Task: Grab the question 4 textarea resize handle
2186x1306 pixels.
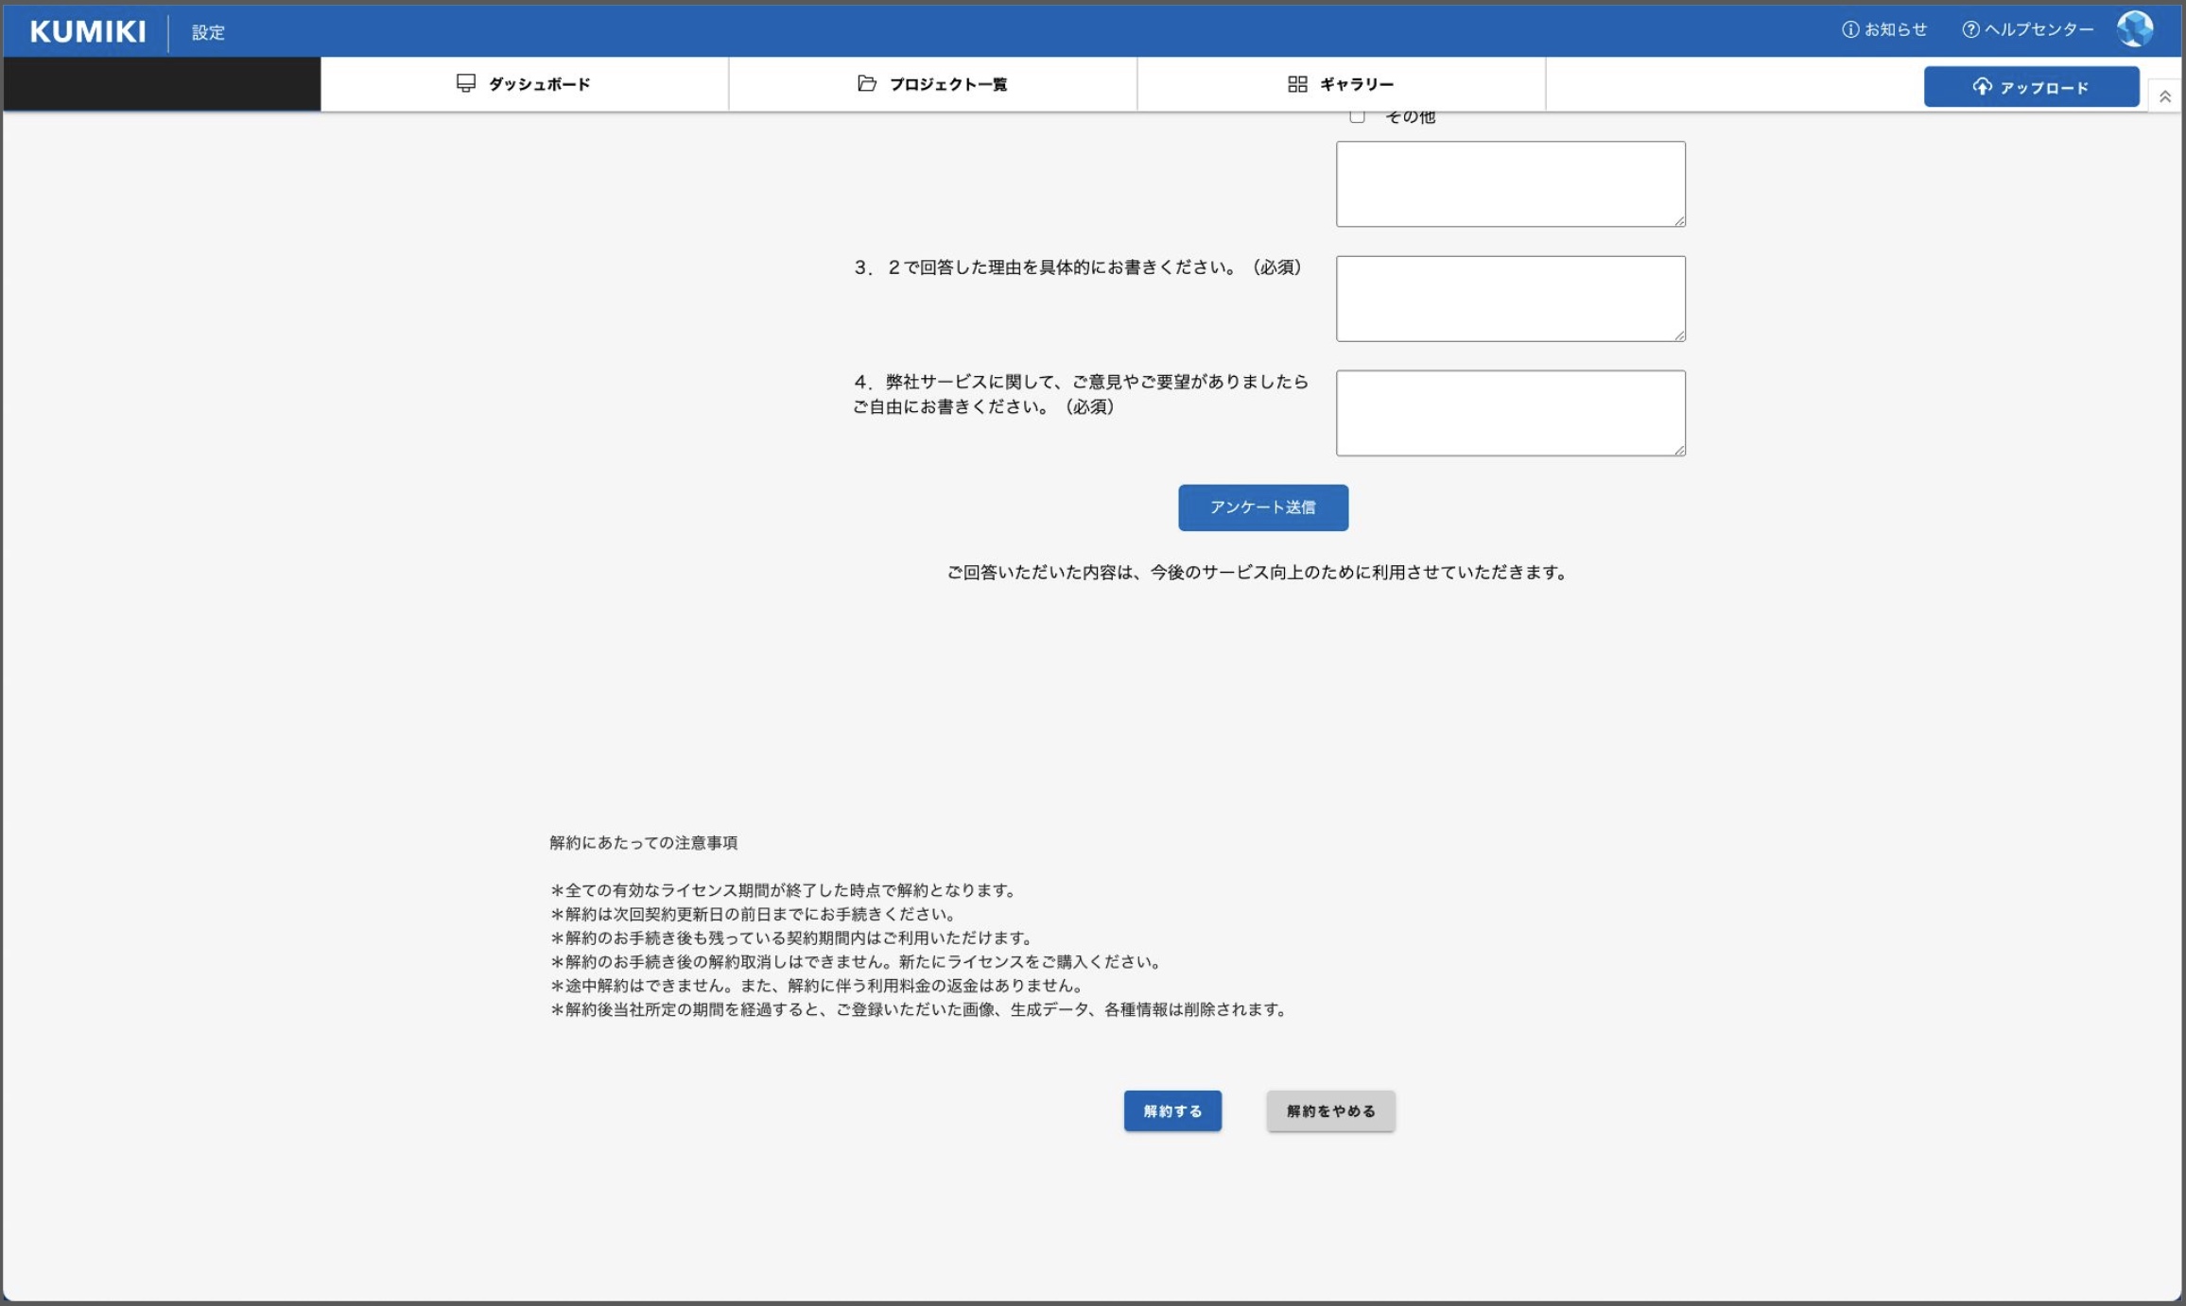Action: tap(1679, 450)
